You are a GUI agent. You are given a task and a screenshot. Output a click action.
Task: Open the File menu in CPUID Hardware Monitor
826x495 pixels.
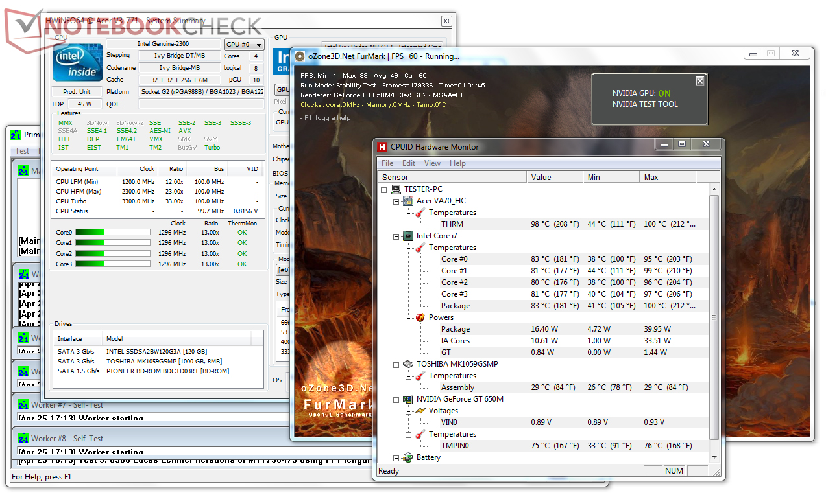387,163
